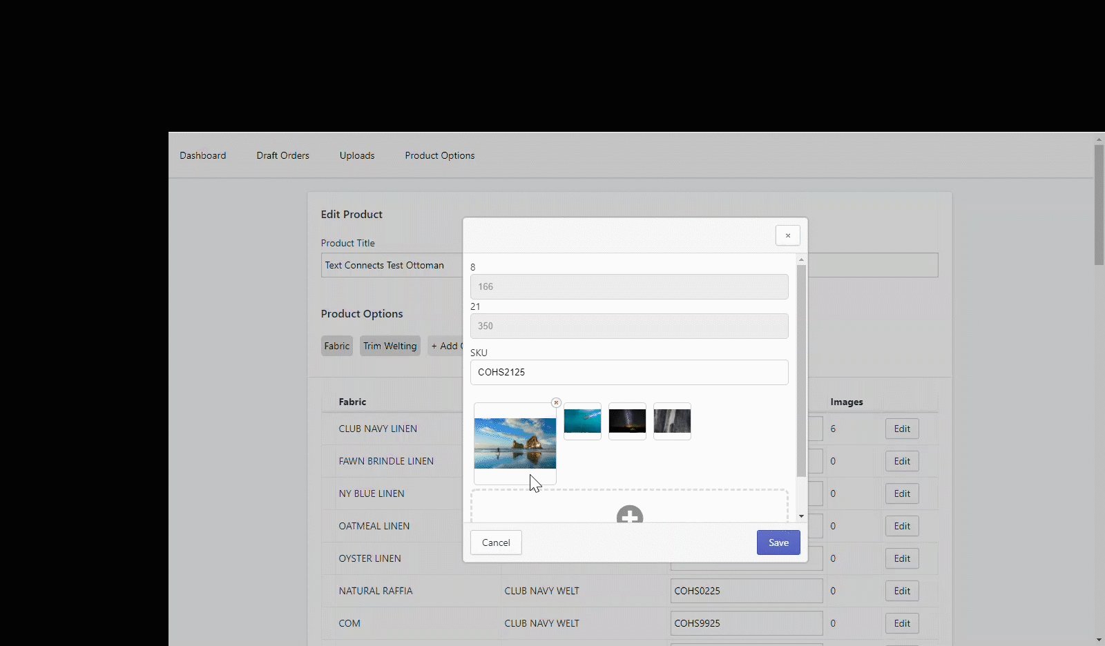The width and height of the screenshot is (1105, 646).
Task: Open the Uploads page
Action: 357,155
